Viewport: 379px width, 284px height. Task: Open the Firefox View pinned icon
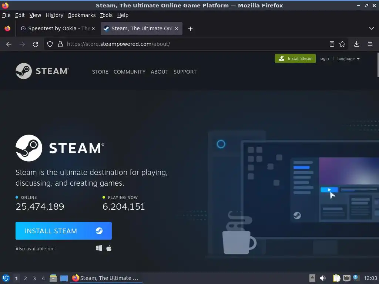(x=7, y=28)
